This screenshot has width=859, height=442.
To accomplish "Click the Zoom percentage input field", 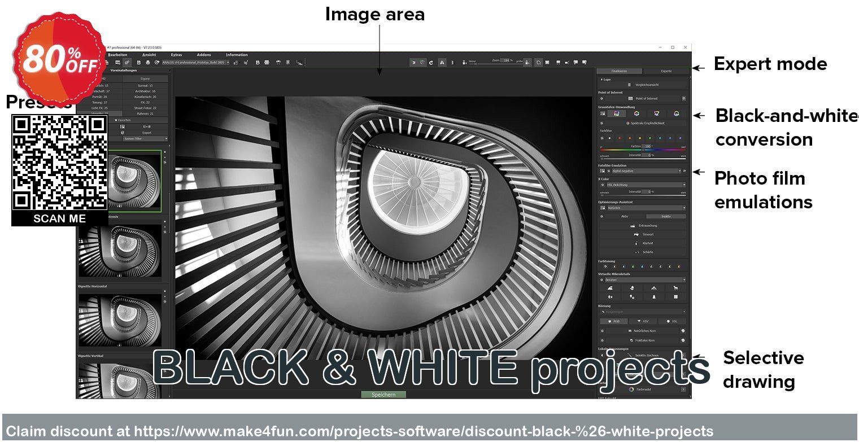I will click(x=506, y=60).
